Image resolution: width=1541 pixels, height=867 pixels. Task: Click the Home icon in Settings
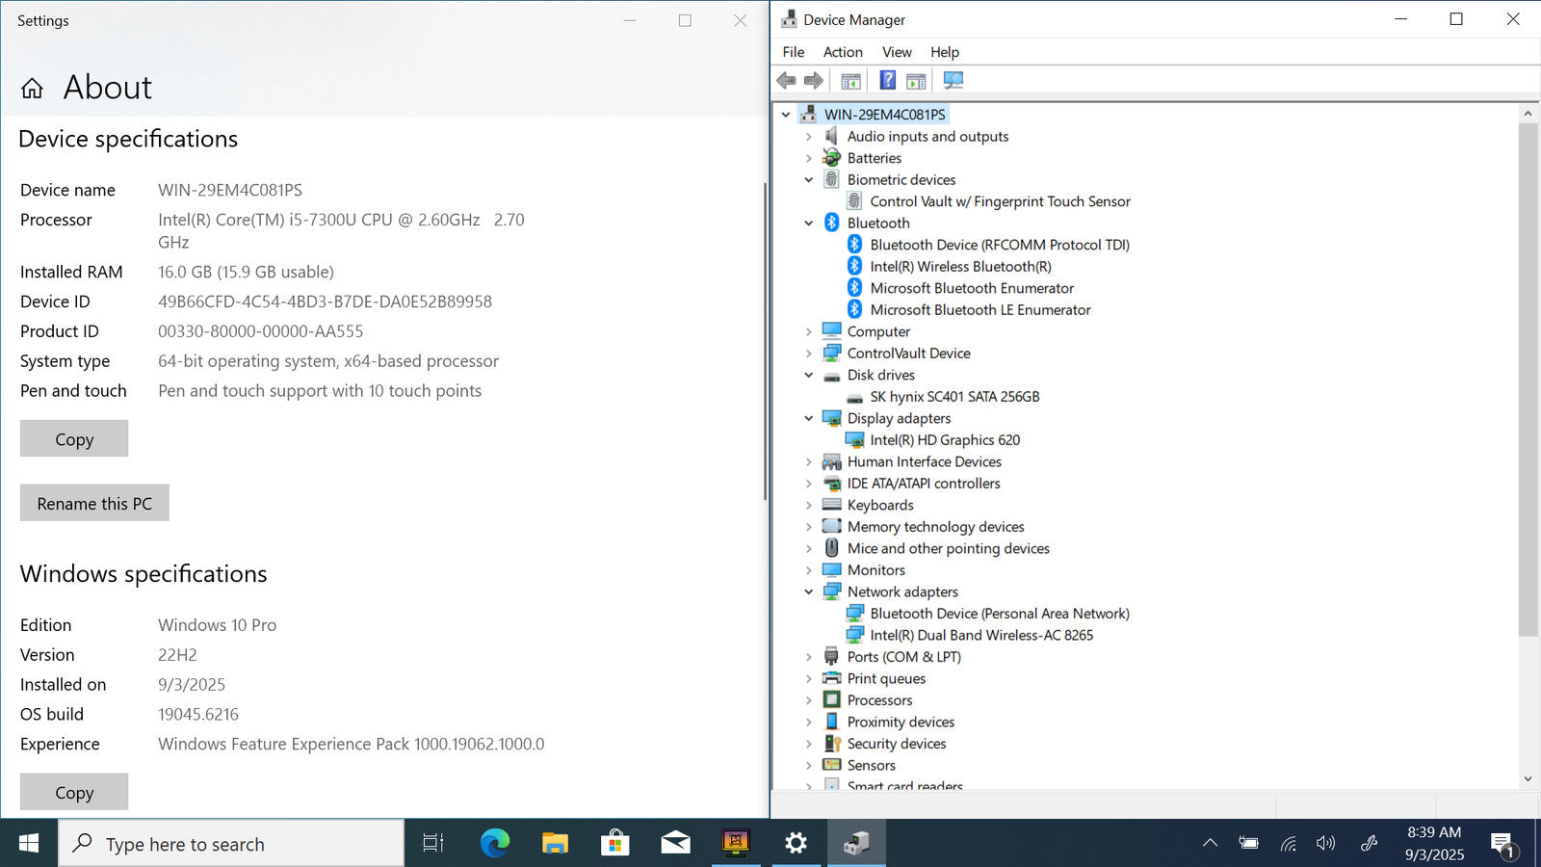32,89
